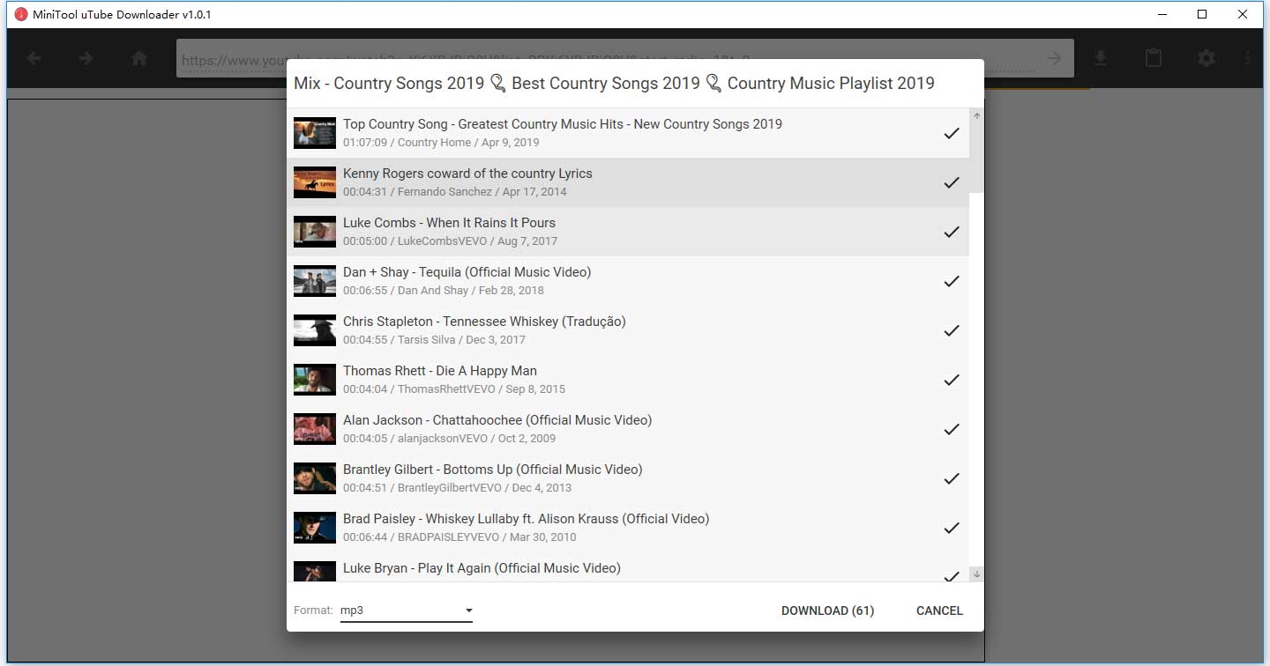Click the scrollbar up arrow in playlist

(976, 116)
